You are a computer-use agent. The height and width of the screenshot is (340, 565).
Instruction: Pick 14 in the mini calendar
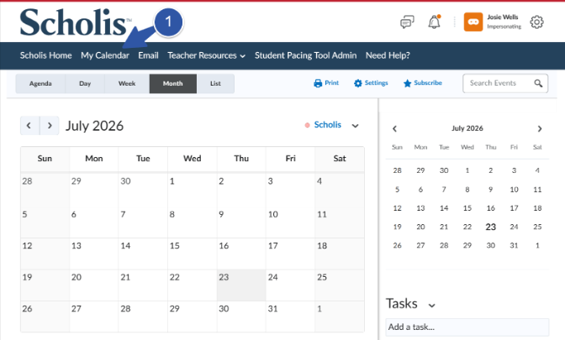[444, 208]
